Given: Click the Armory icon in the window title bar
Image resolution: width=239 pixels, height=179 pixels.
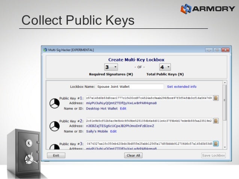Looking at the screenshot, I should (x=45, y=50).
